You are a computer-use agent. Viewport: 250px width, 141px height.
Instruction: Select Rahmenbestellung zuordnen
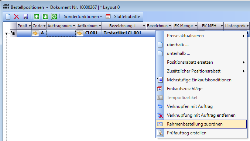(201, 124)
